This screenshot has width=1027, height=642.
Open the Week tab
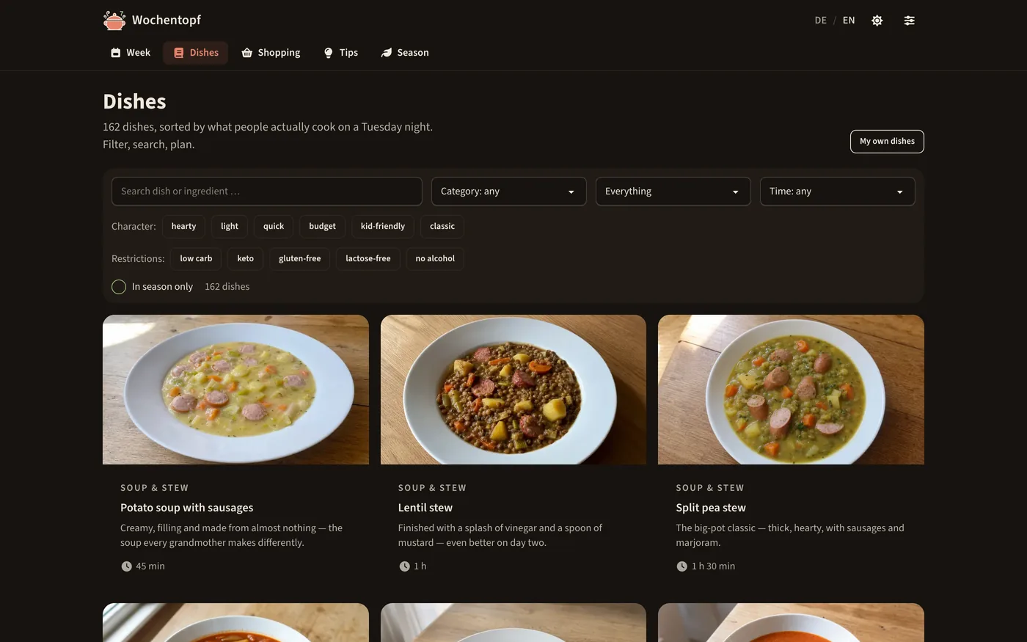(x=131, y=53)
